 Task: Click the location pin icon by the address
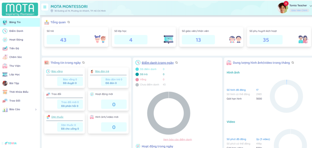click(x=52, y=11)
